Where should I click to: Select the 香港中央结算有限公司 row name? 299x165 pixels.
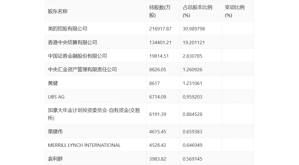(x=73, y=42)
